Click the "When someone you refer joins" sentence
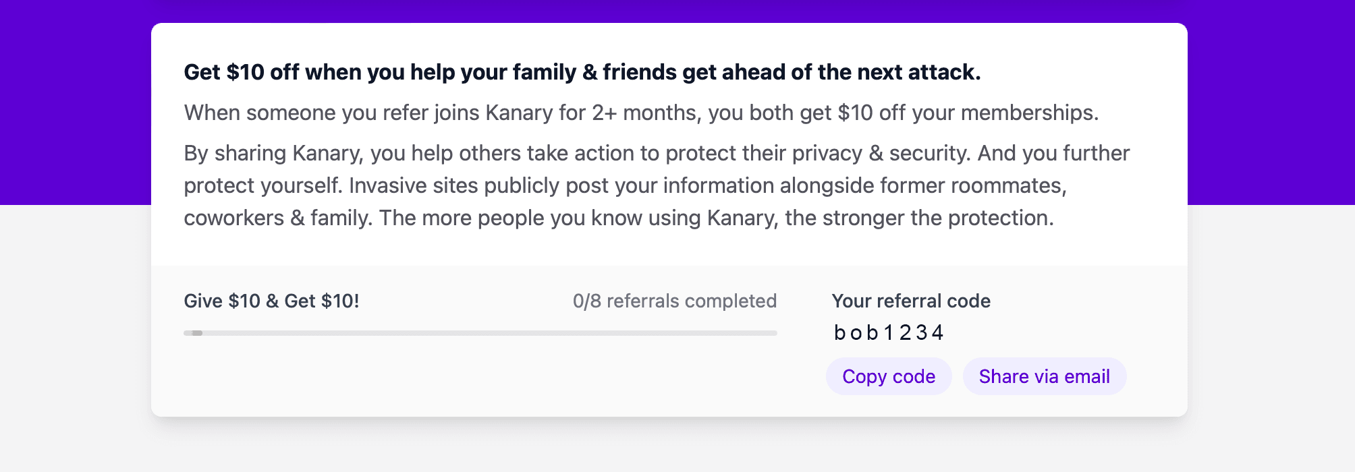This screenshot has height=472, width=1355. point(337,113)
